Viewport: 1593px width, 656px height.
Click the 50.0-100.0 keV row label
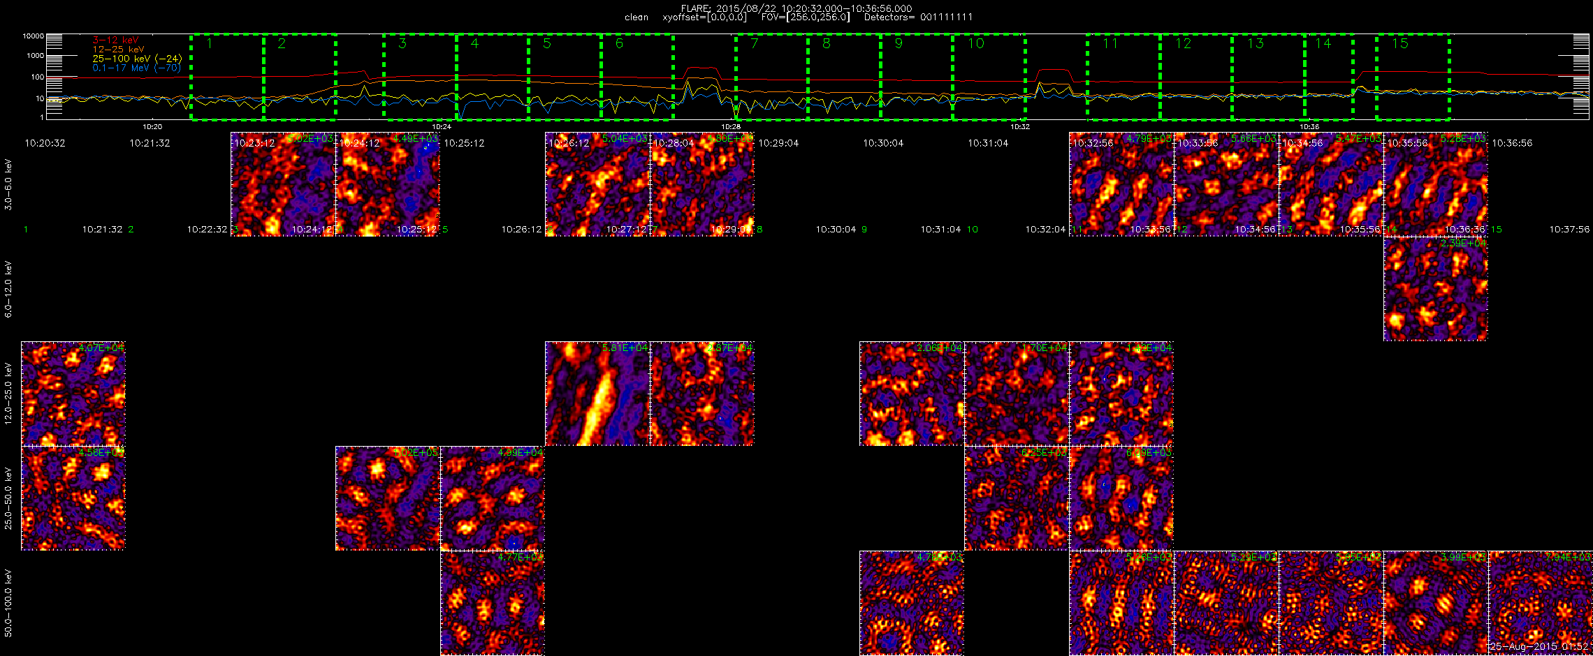point(8,603)
